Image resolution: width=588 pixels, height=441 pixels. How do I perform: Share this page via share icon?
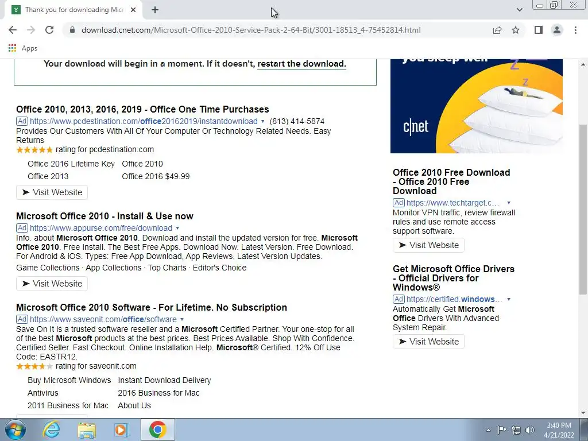pos(497,30)
